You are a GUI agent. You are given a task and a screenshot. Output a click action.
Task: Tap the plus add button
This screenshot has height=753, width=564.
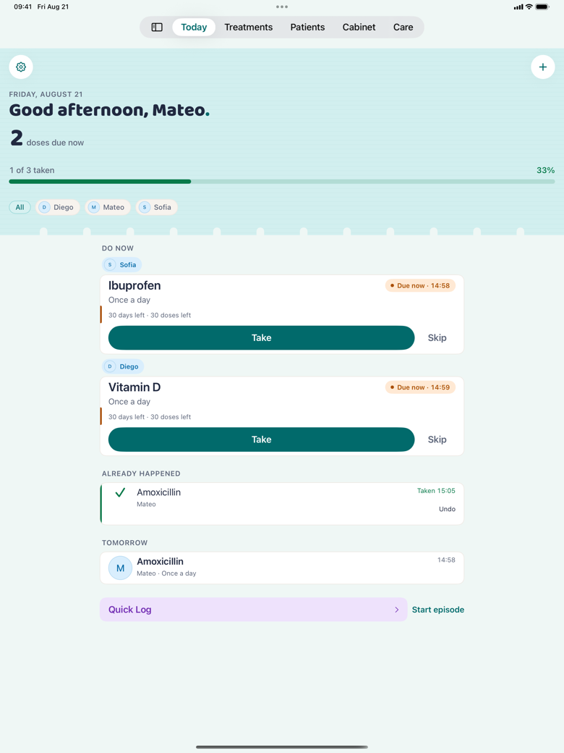[x=543, y=67]
